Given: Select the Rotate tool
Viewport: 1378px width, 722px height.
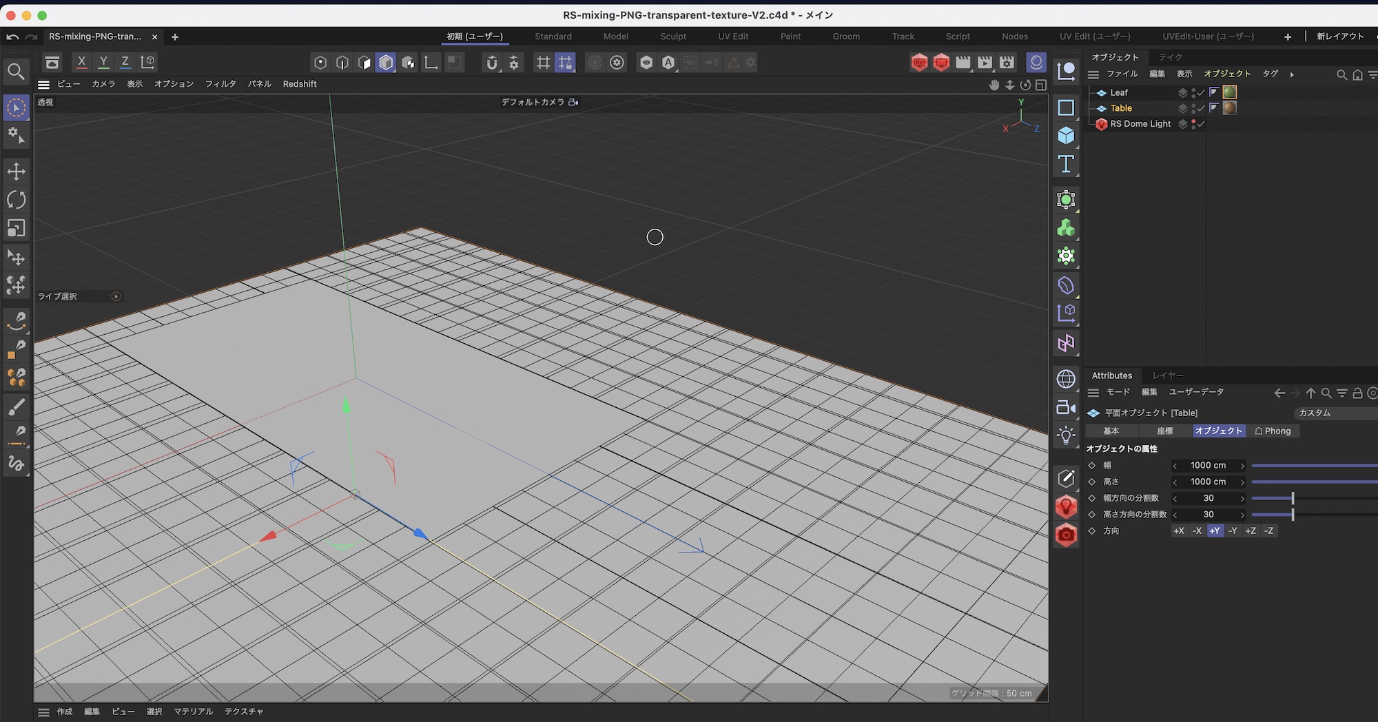Looking at the screenshot, I should point(17,200).
